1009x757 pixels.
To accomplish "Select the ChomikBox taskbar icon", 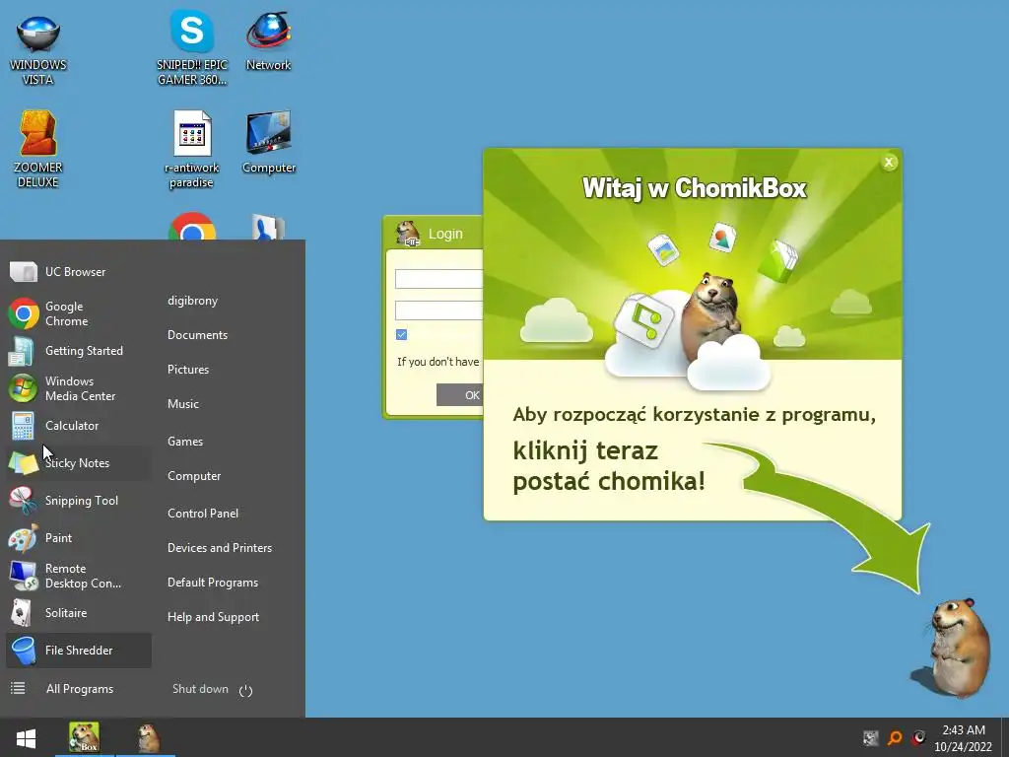I will [85, 737].
